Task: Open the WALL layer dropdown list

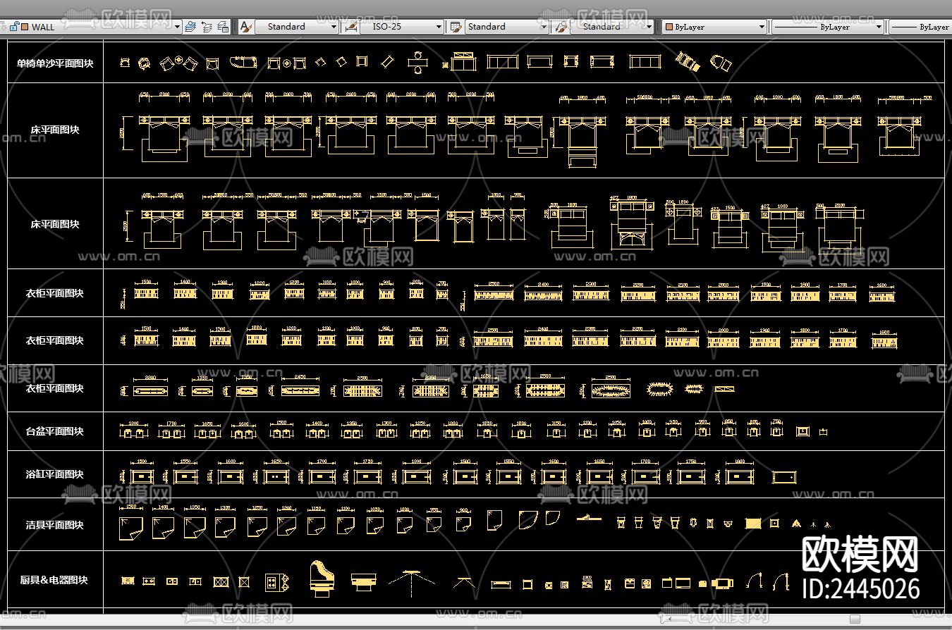Action: [177, 27]
